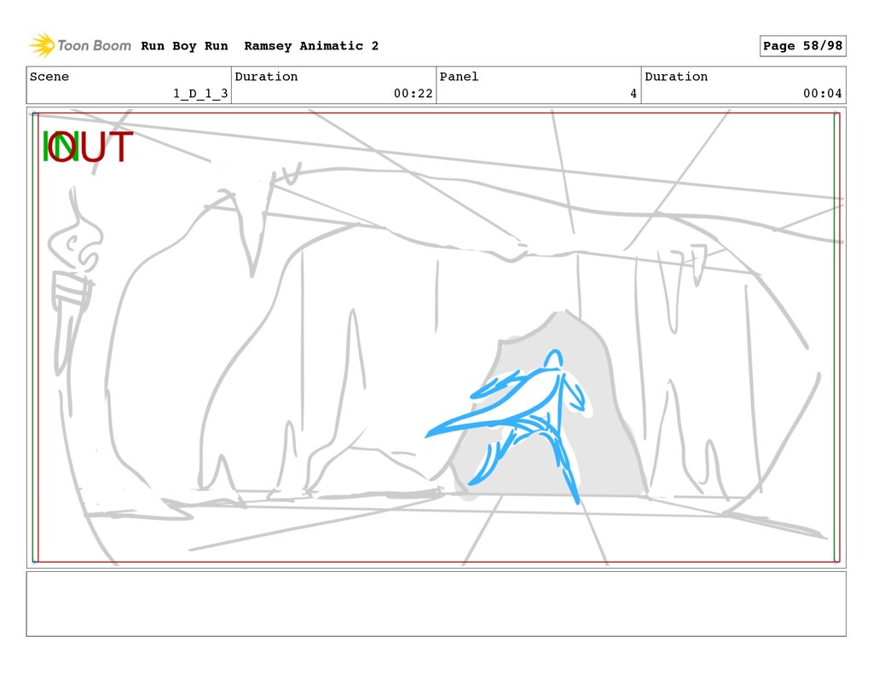Click the Toon Boom sunburst logo icon

[42, 45]
